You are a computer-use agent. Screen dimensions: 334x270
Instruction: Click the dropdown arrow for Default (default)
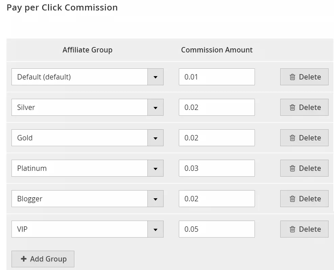pos(156,77)
